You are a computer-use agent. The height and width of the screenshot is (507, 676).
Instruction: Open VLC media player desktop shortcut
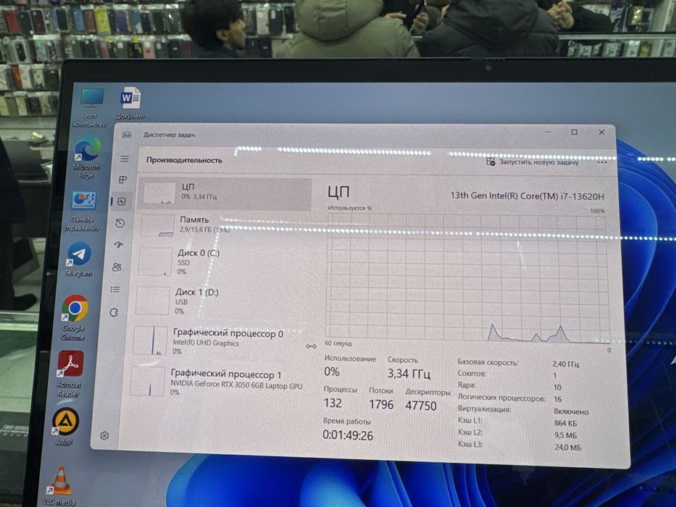(59, 485)
